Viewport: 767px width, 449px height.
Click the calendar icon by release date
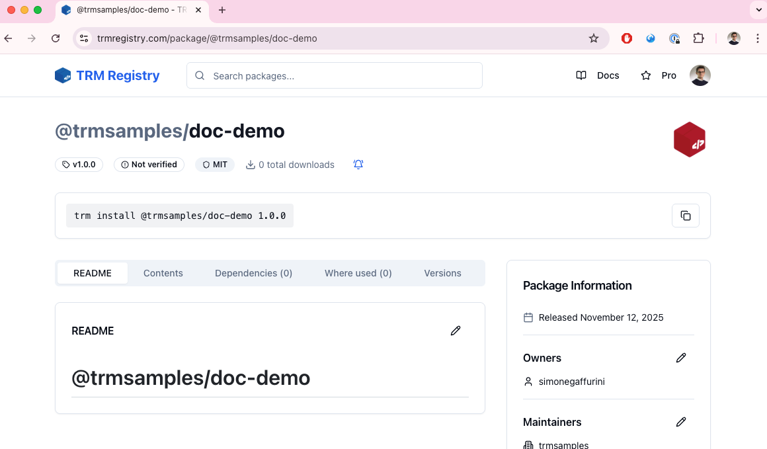[528, 317]
